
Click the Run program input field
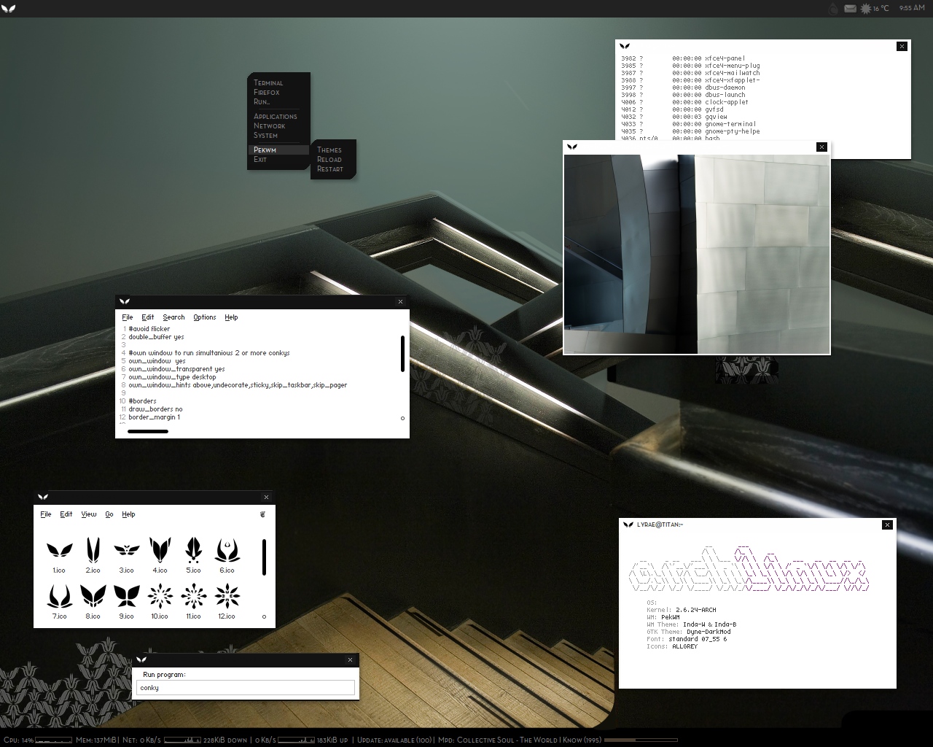pos(246,688)
